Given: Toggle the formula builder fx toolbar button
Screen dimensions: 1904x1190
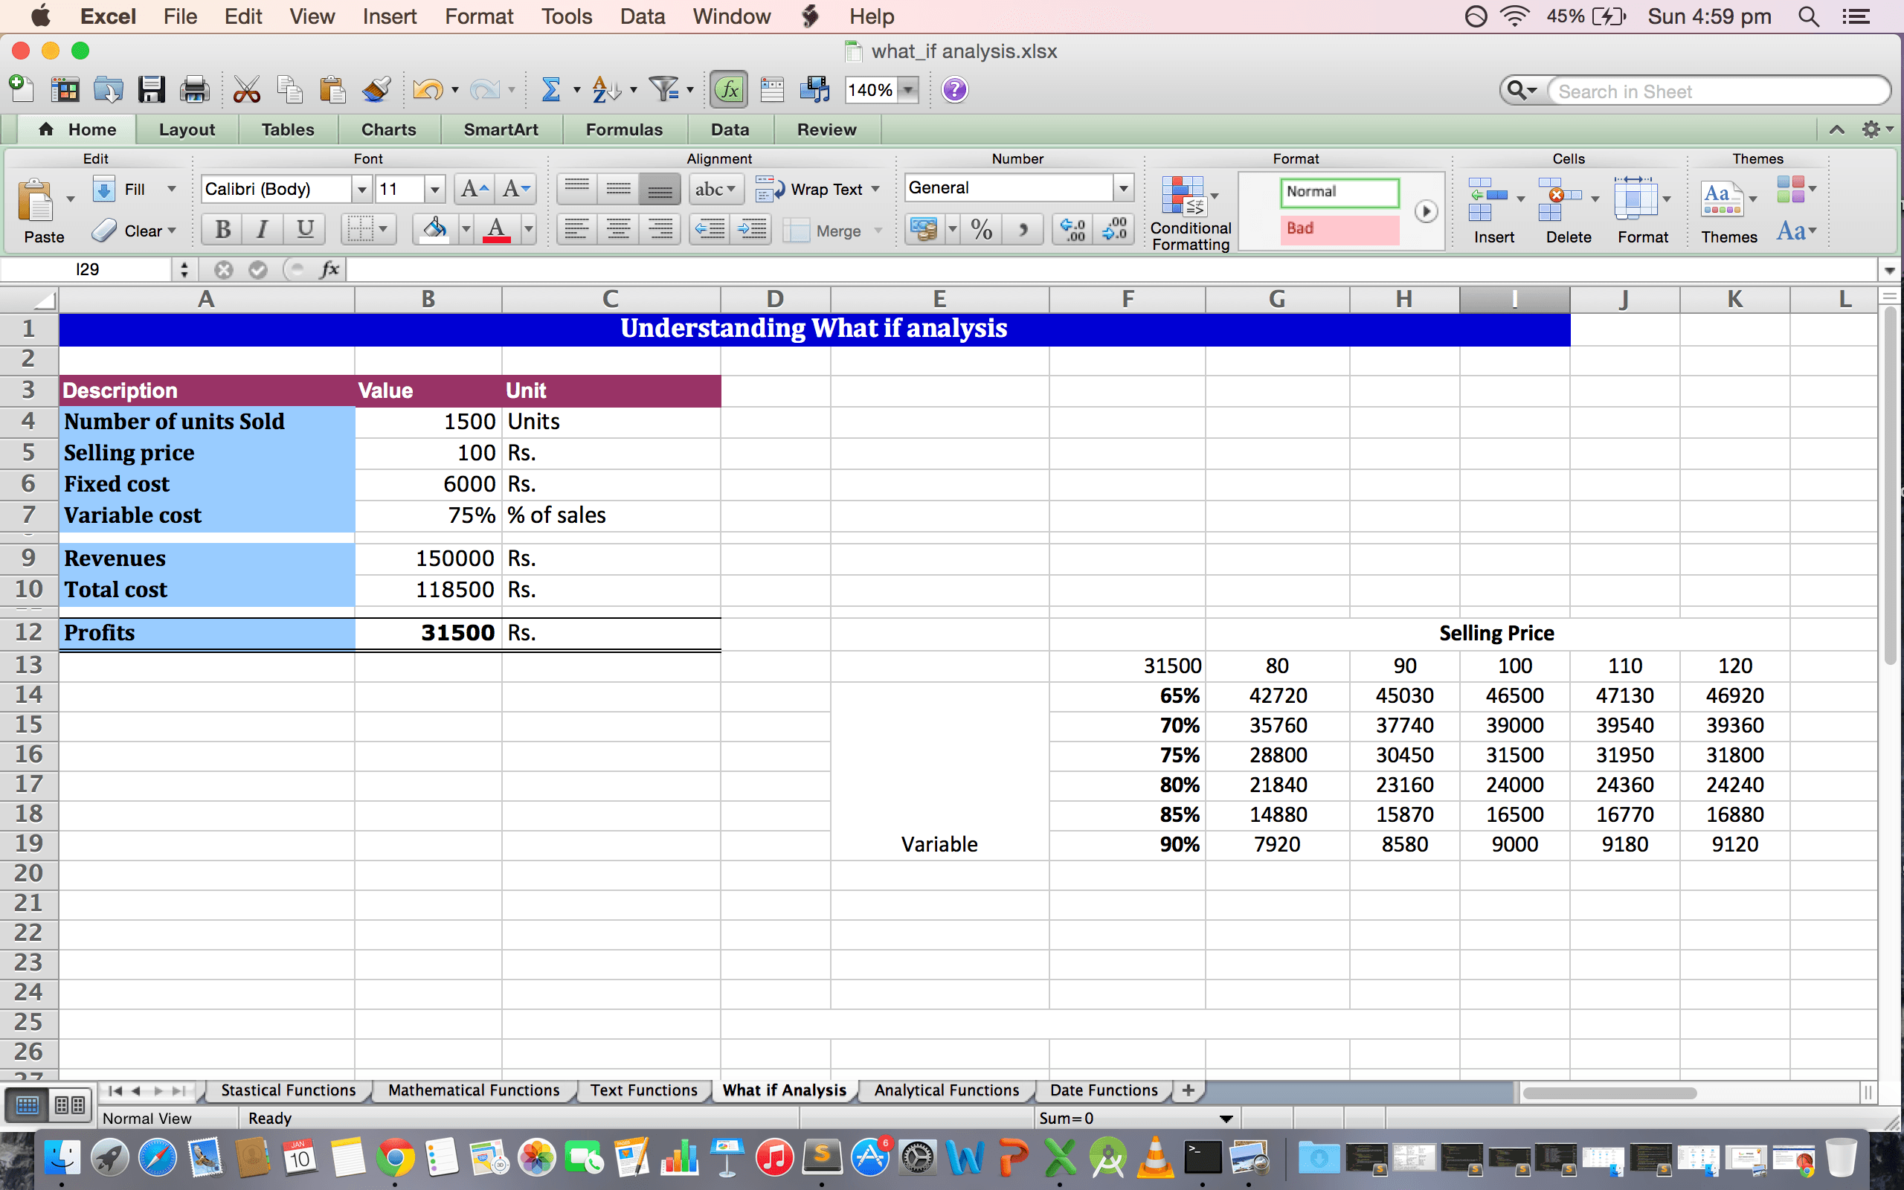Looking at the screenshot, I should pyautogui.click(x=730, y=90).
